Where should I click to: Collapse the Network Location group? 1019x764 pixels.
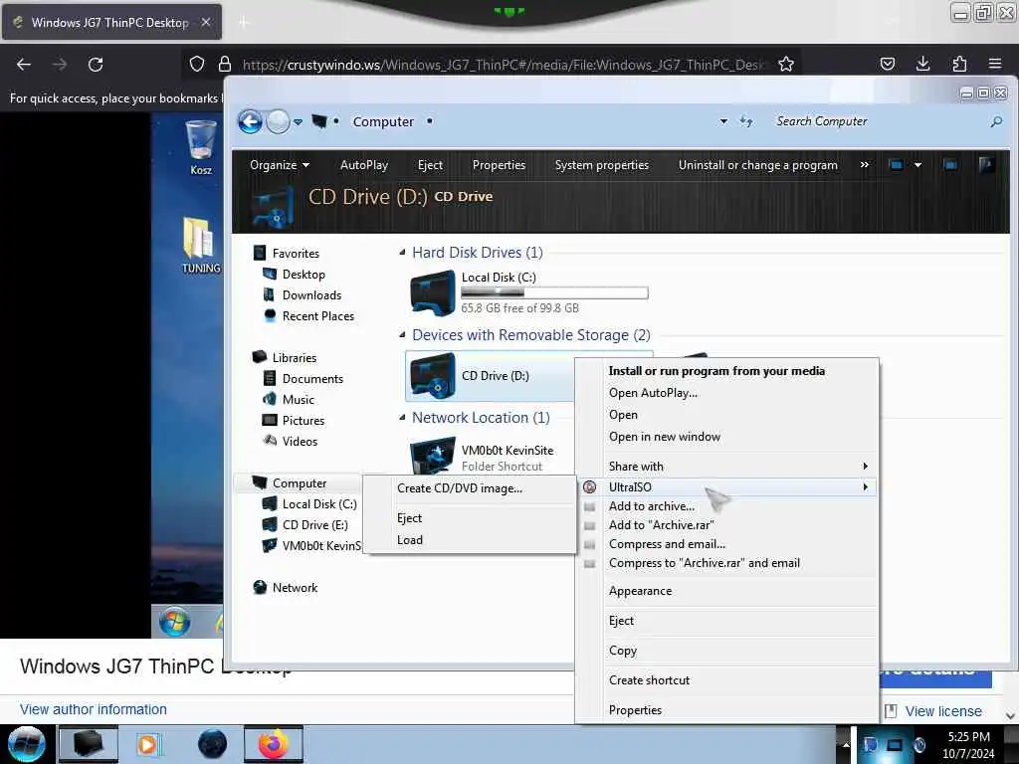point(402,417)
